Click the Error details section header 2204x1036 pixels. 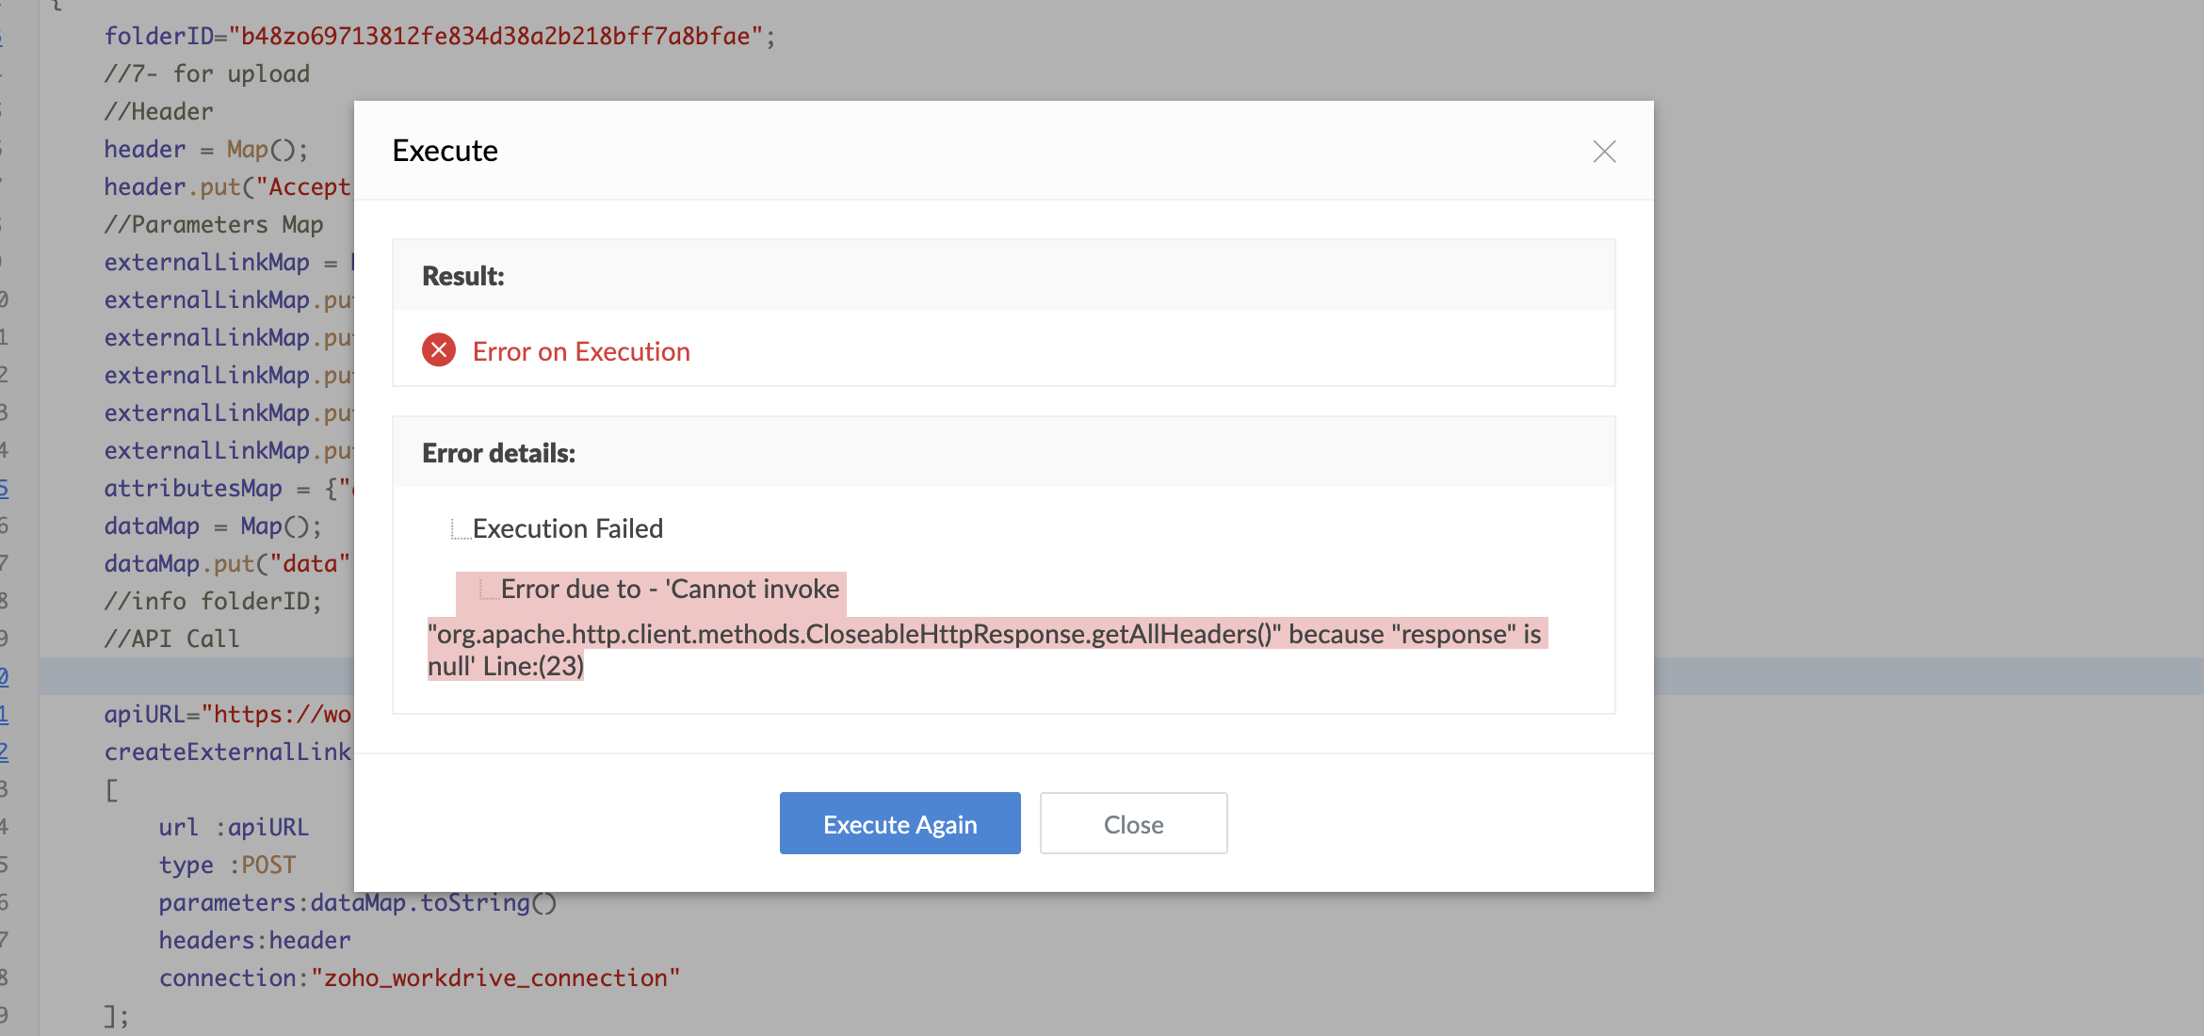pyautogui.click(x=498, y=453)
